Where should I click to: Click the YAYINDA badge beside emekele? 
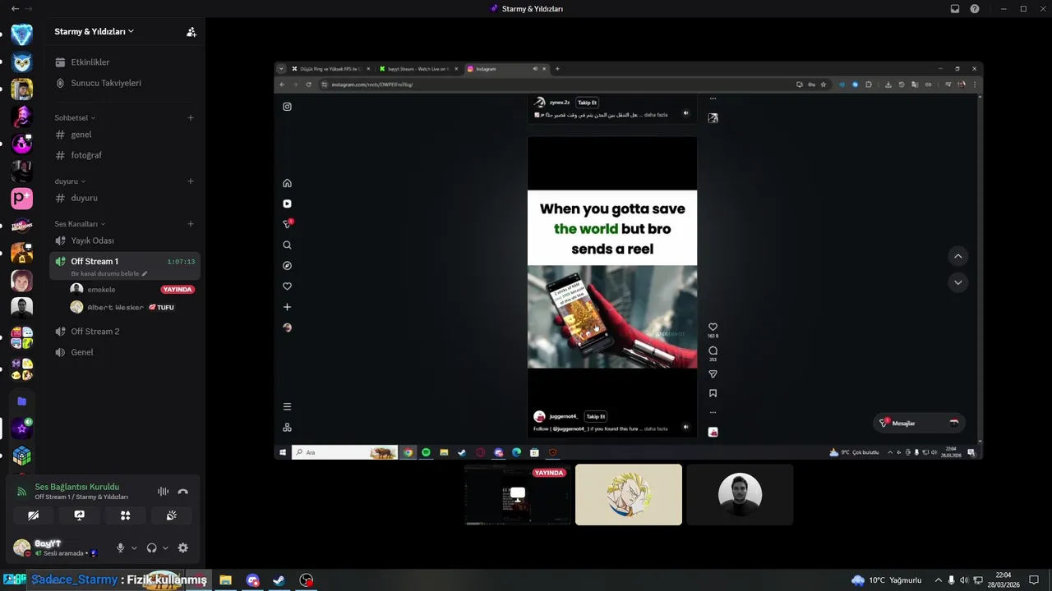pyautogui.click(x=178, y=290)
